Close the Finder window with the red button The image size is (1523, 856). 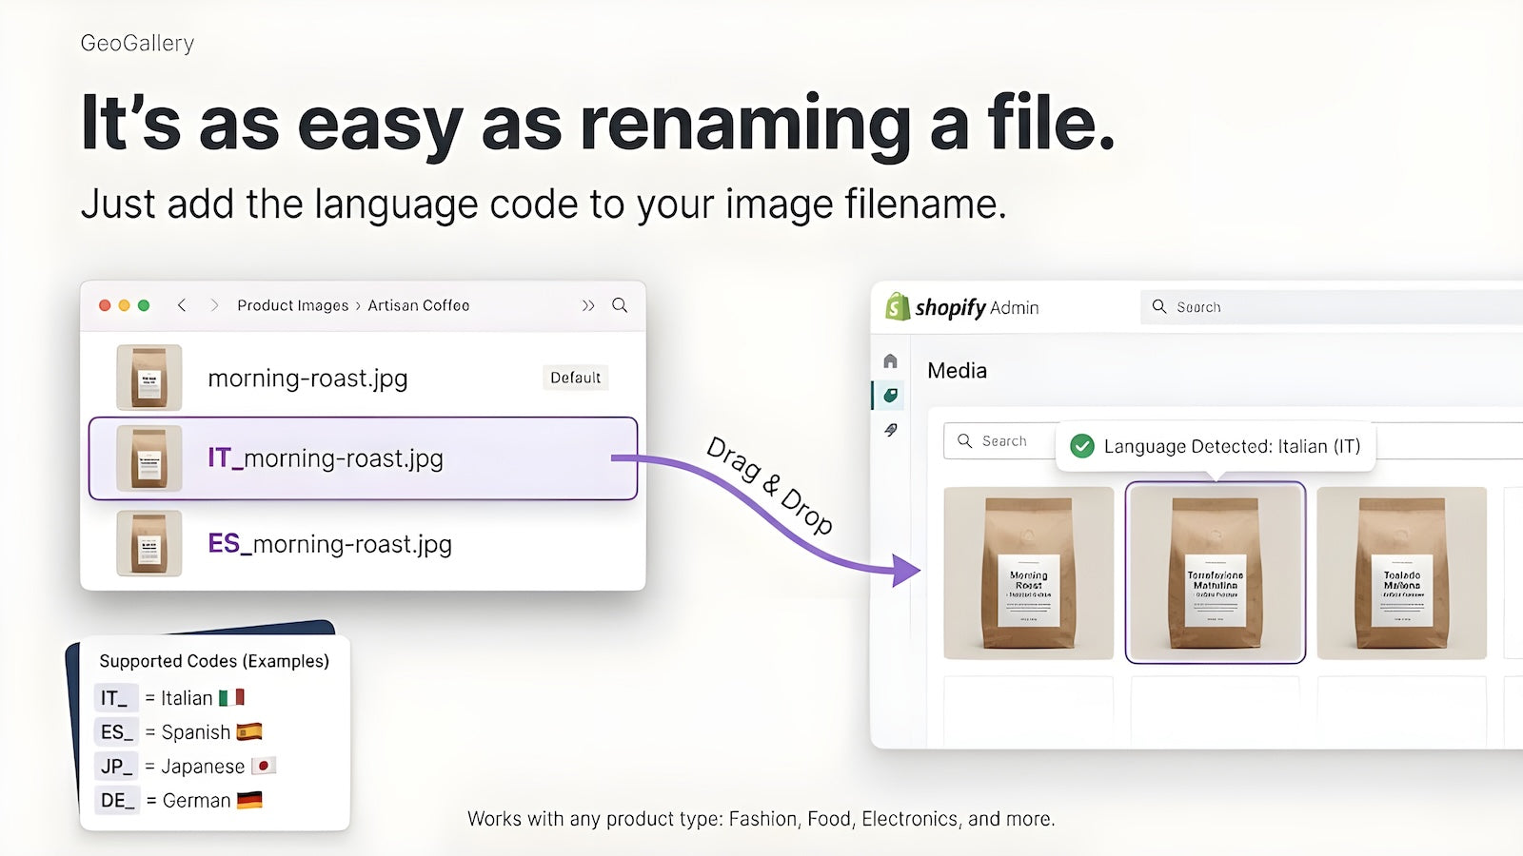[x=105, y=305]
